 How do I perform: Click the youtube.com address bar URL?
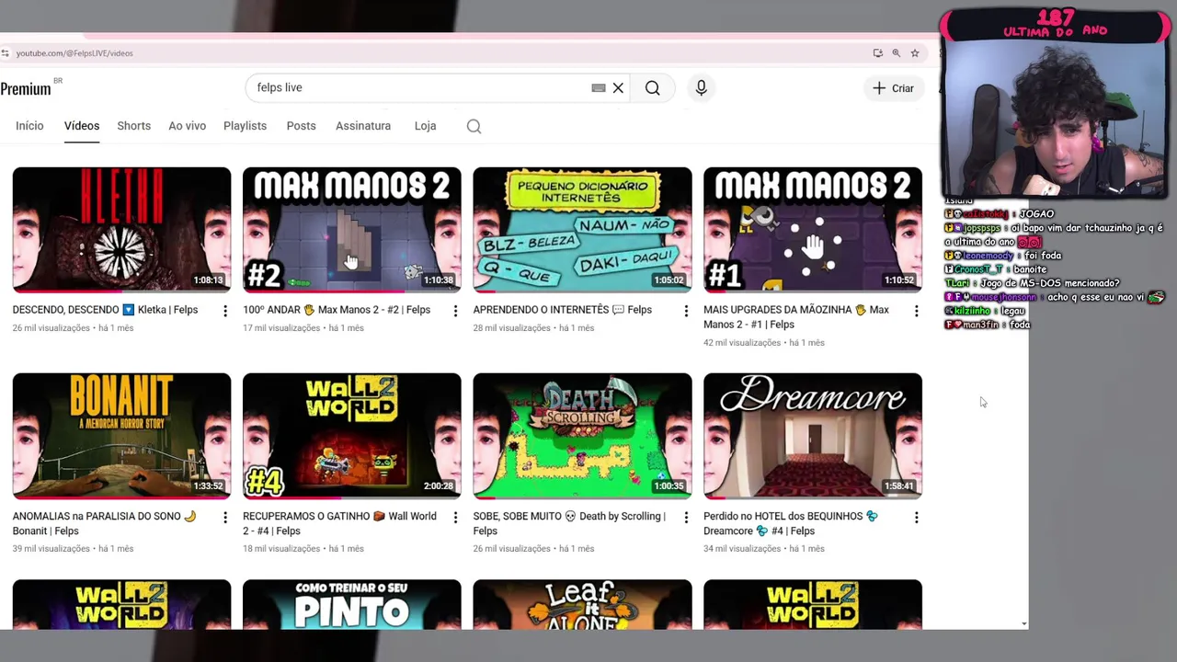pyautogui.click(x=74, y=53)
